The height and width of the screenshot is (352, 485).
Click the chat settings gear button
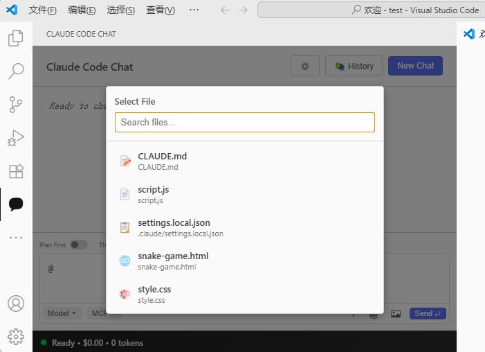pos(305,67)
